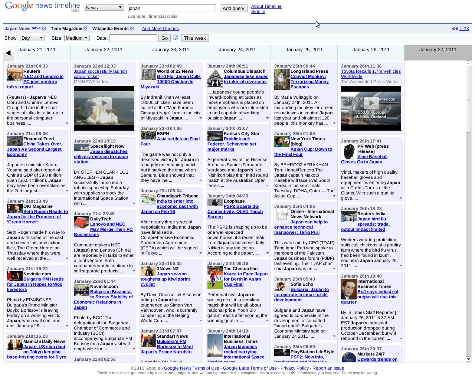Expand the Roddick out story
Screen dimensions: 475x380
pos(267,186)
